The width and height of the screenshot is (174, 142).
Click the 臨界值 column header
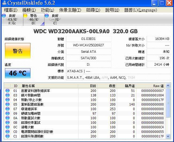tap(127, 86)
